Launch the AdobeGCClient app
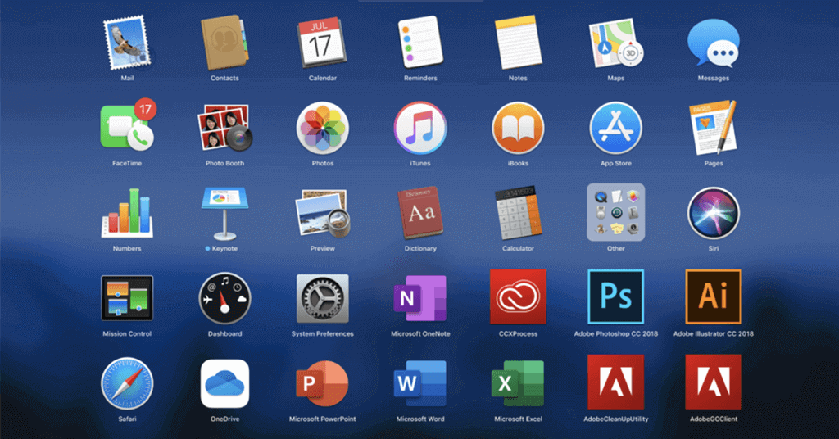 (x=714, y=382)
